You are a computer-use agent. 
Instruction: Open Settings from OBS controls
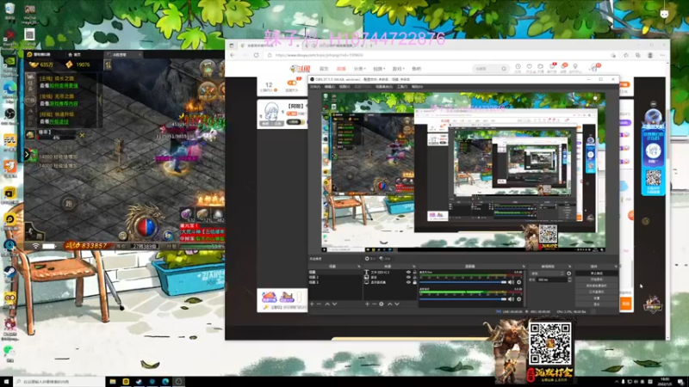tap(596, 298)
